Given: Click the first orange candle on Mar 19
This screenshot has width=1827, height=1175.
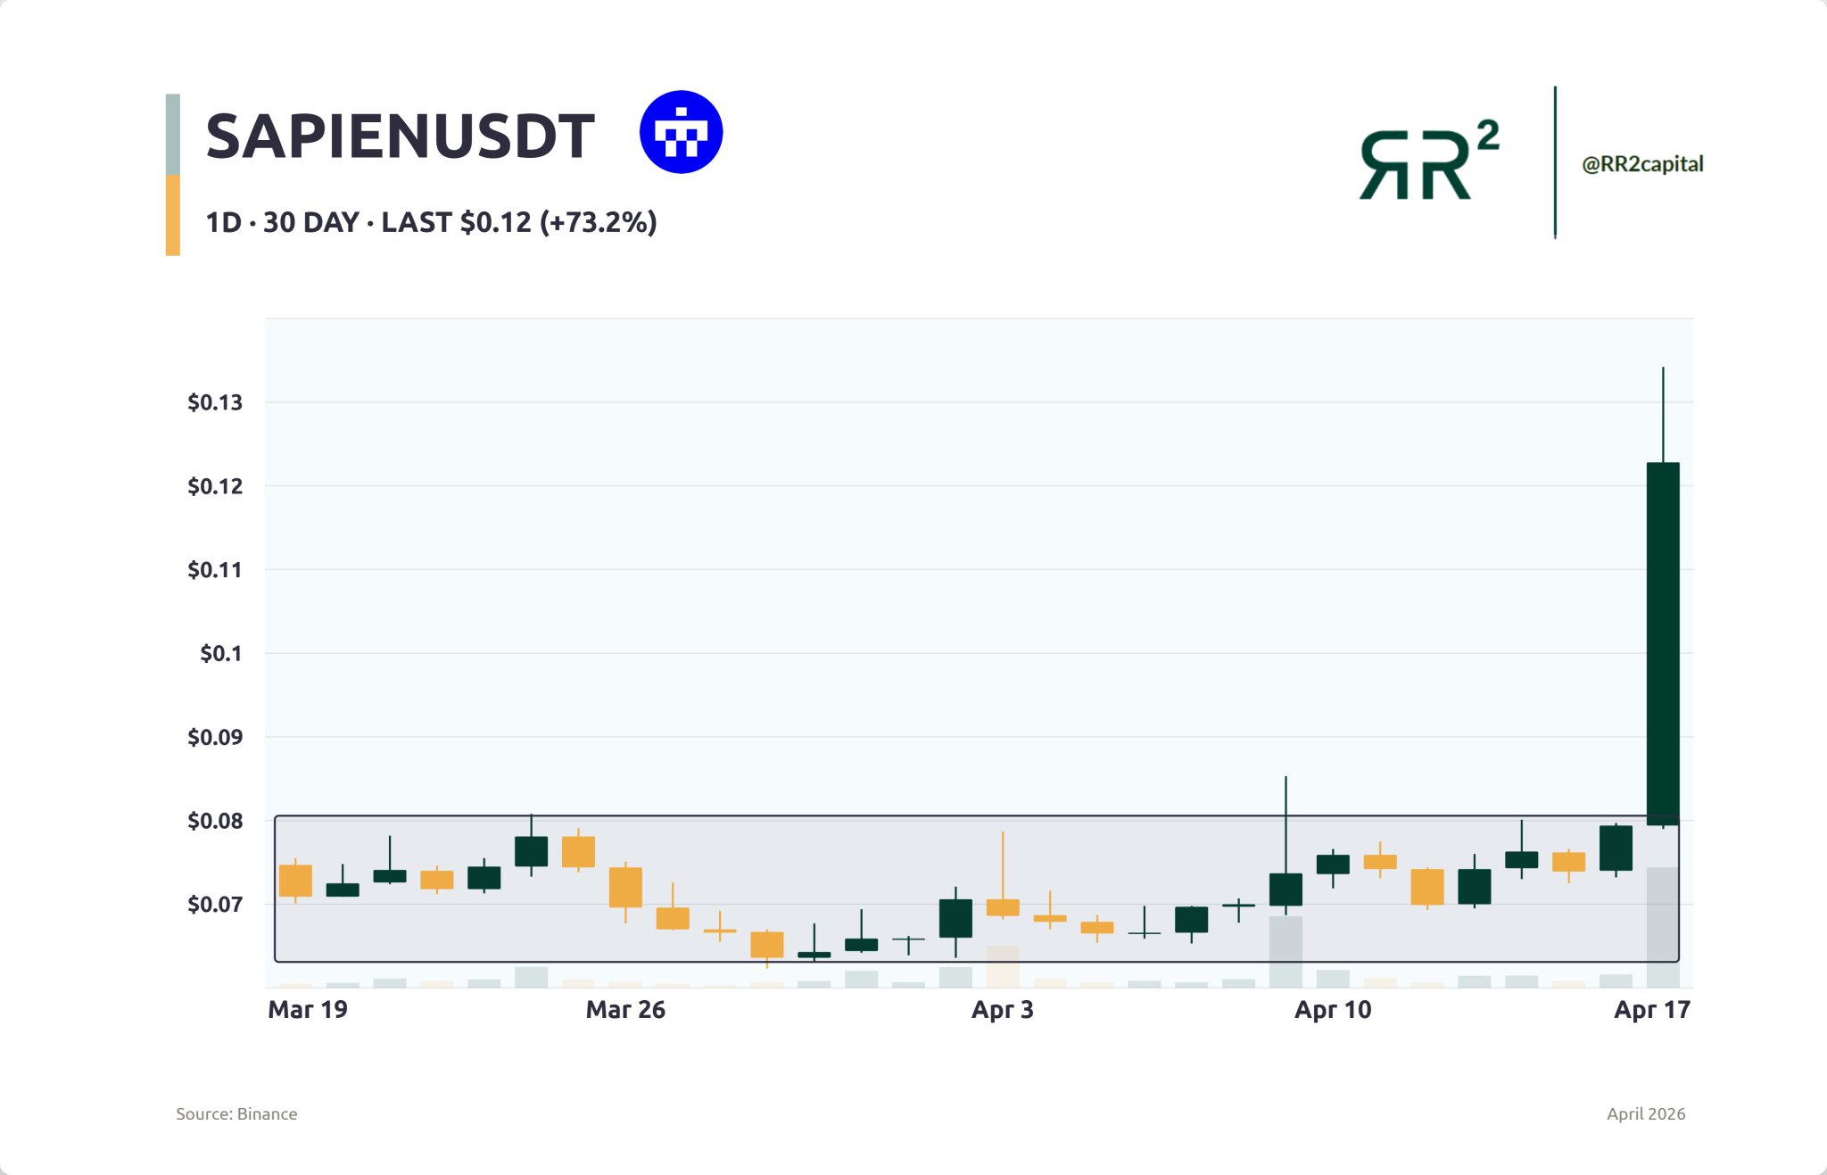Looking at the screenshot, I should [x=295, y=881].
